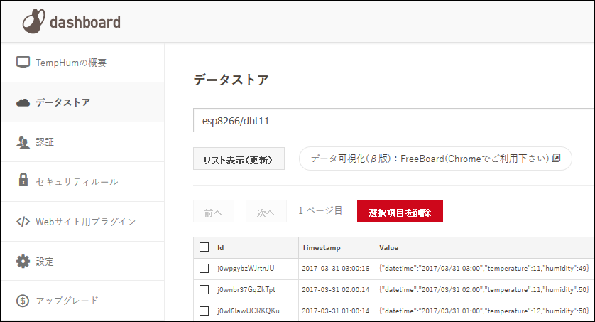
Task: Click the 前へ previous page button
Action: (x=214, y=211)
